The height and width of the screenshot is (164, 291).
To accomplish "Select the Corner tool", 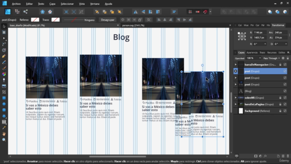I will tap(4, 44).
